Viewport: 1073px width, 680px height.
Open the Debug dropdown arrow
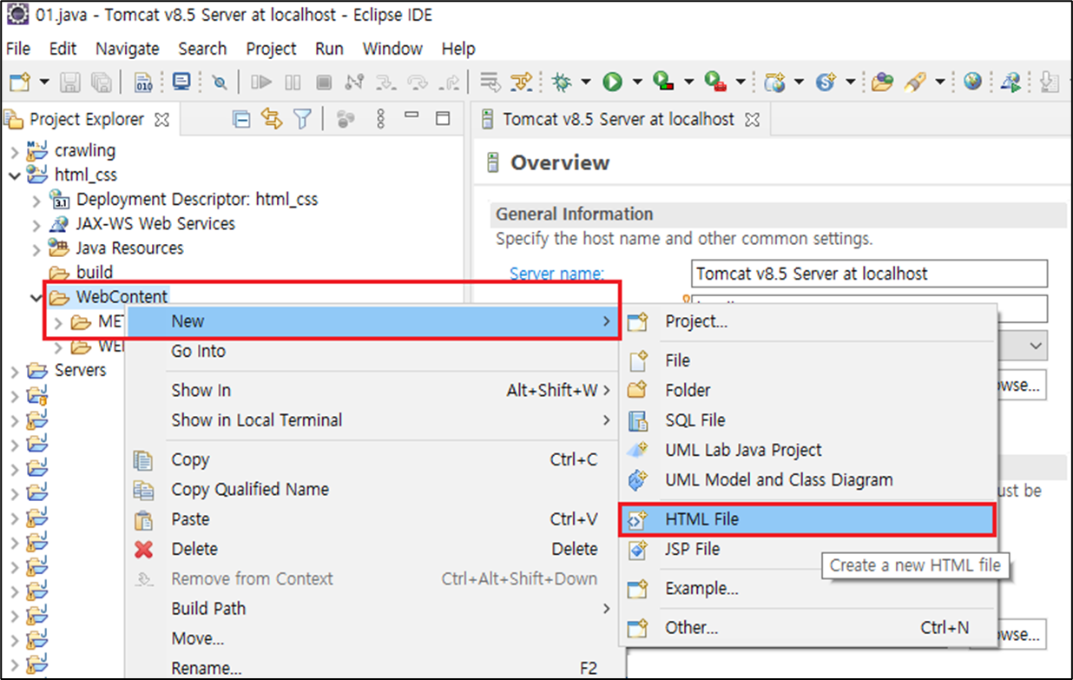585,83
